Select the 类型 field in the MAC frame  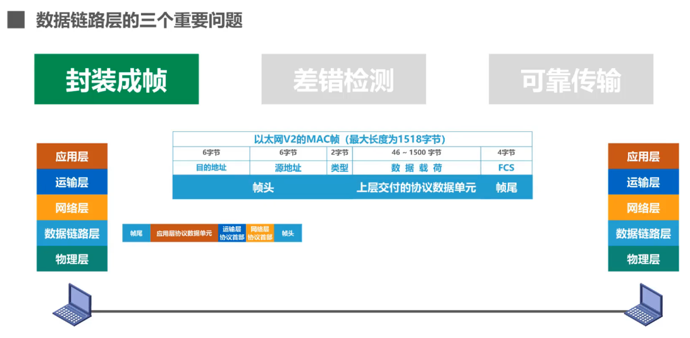point(340,168)
